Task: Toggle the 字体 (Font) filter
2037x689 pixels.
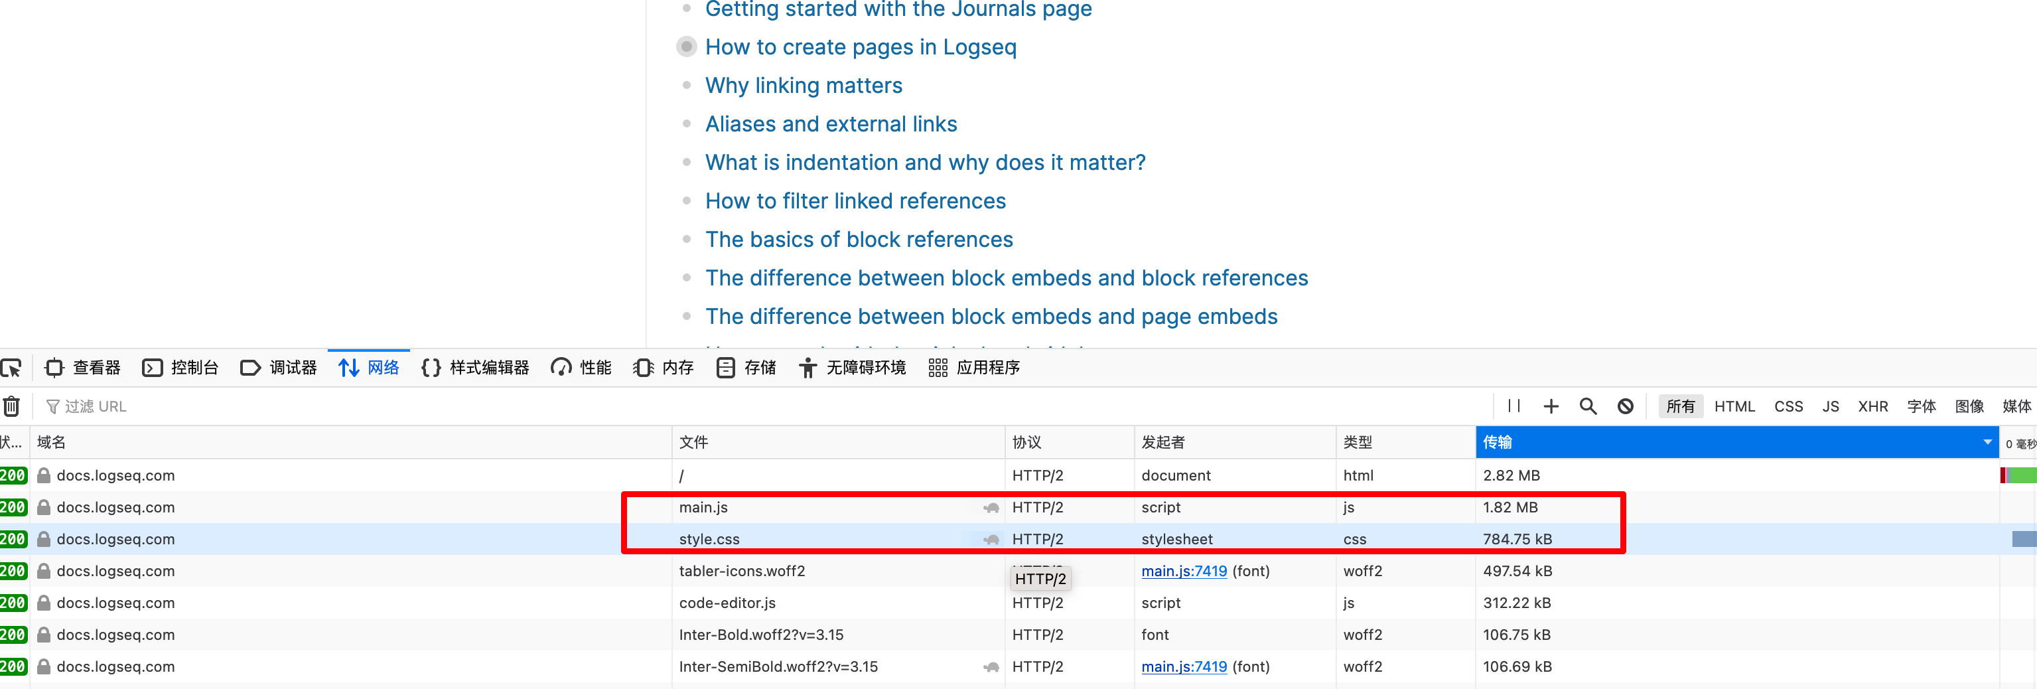Action: [1922, 406]
